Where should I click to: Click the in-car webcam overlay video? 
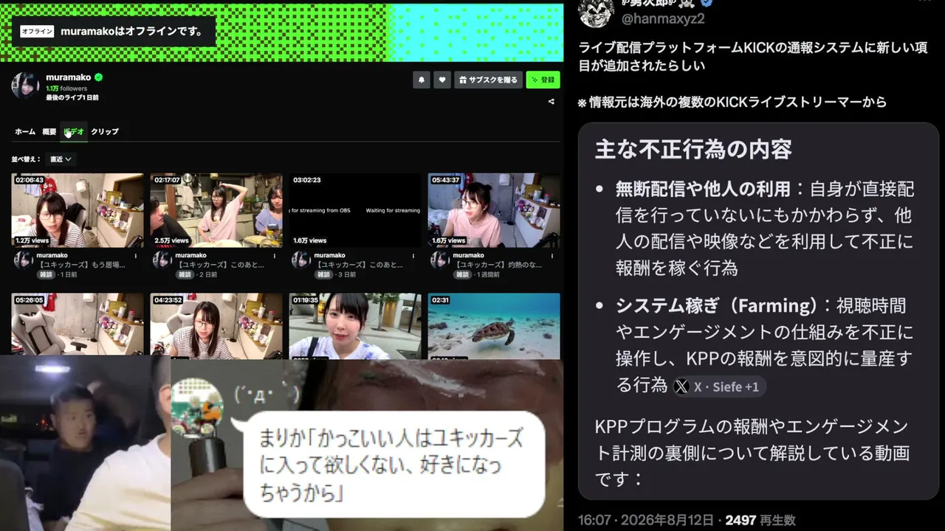pyautogui.click(x=85, y=445)
